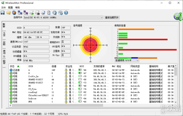The height and width of the screenshot is (116, 183).
Task: Open the 配置 menu
Action: [x=10, y=8]
